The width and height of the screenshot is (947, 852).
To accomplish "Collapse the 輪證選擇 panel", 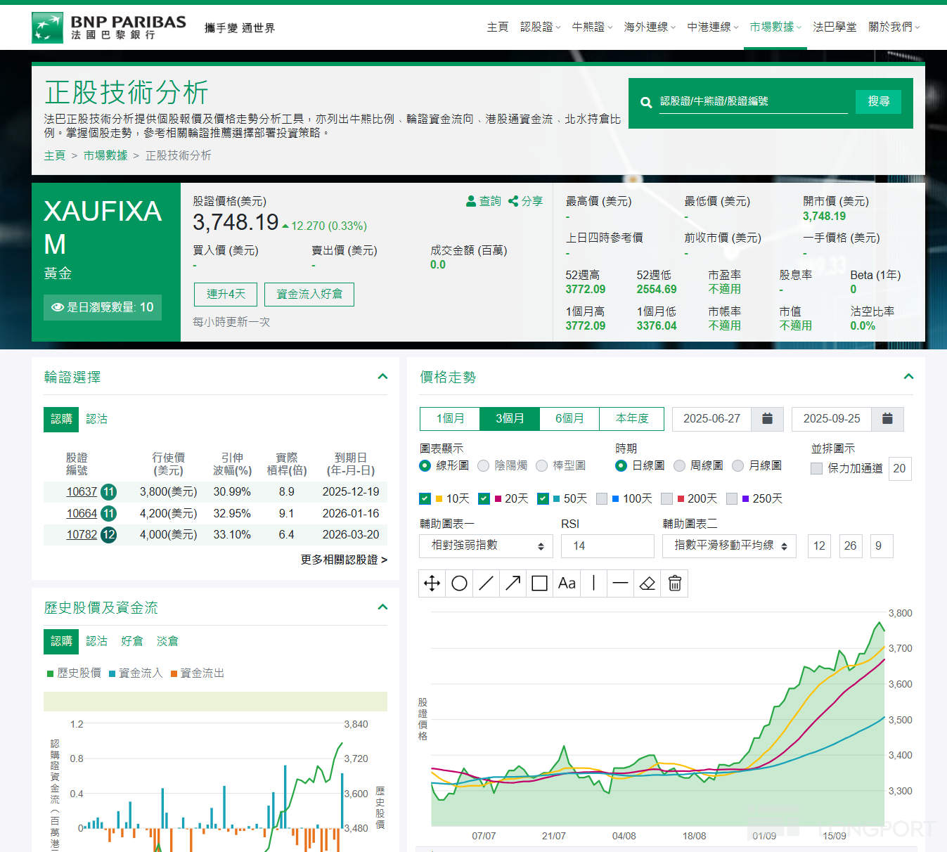I will point(382,377).
